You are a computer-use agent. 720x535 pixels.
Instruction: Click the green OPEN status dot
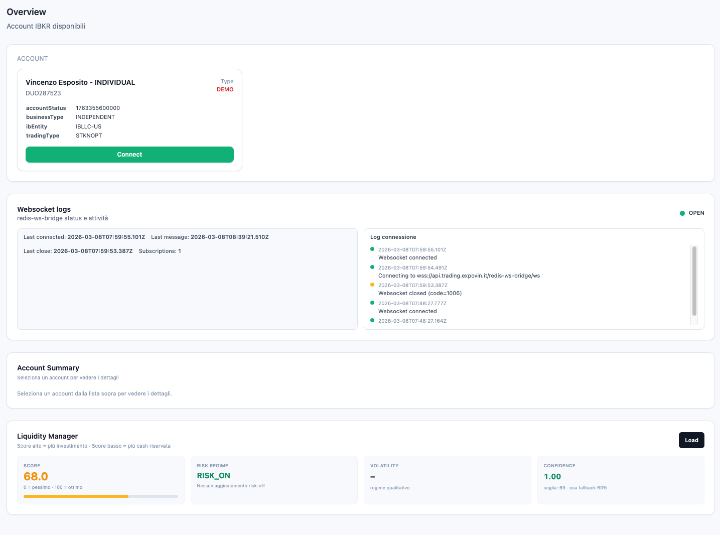(x=682, y=213)
